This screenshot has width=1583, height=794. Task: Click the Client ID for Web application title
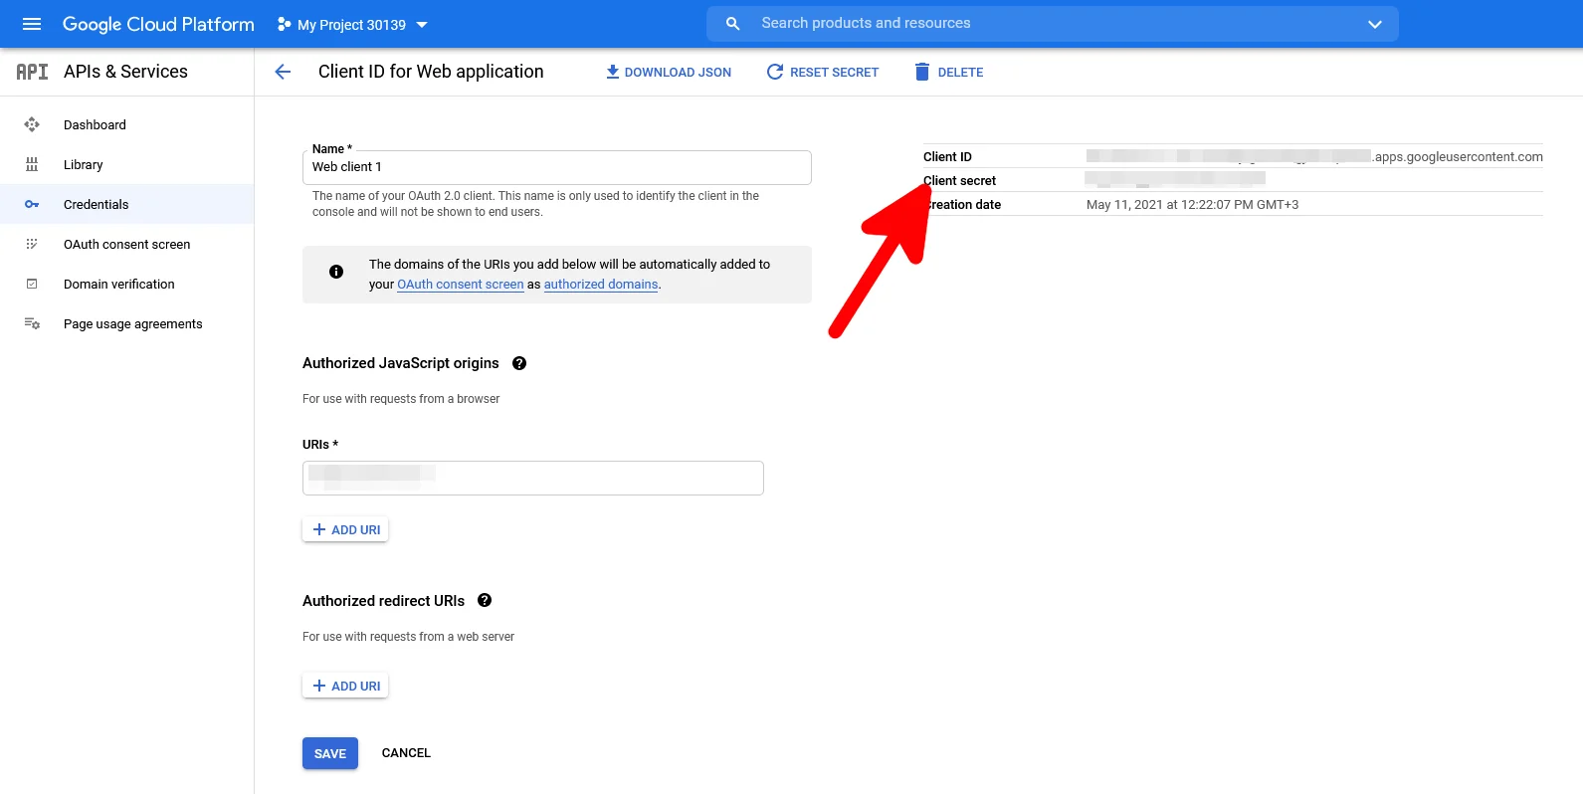coord(431,72)
